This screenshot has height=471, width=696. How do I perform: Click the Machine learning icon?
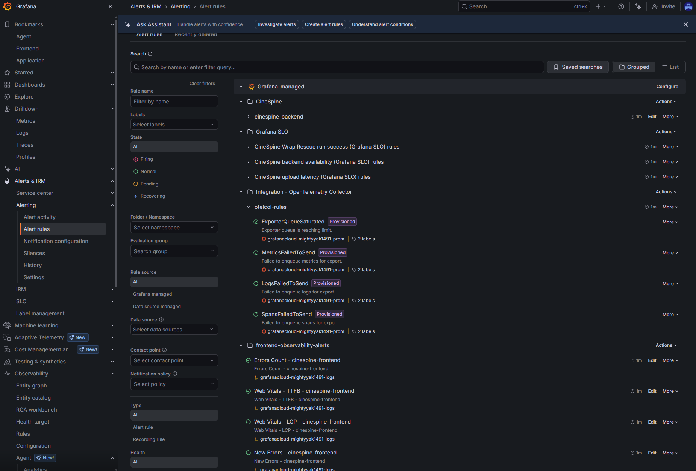[7, 325]
